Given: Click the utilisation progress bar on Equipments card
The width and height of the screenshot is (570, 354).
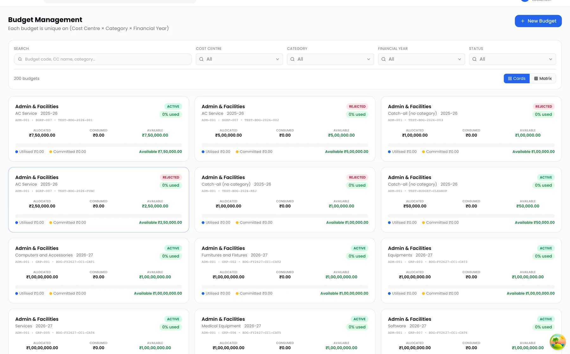Looking at the screenshot, I should 471,287.
